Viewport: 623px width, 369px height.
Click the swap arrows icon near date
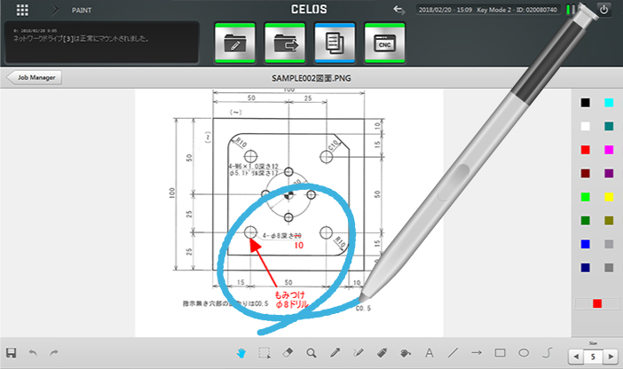(398, 10)
